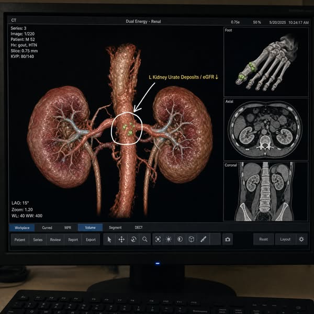This screenshot has width=314, height=314.
Task: Click the Series button
Action: click(38, 240)
